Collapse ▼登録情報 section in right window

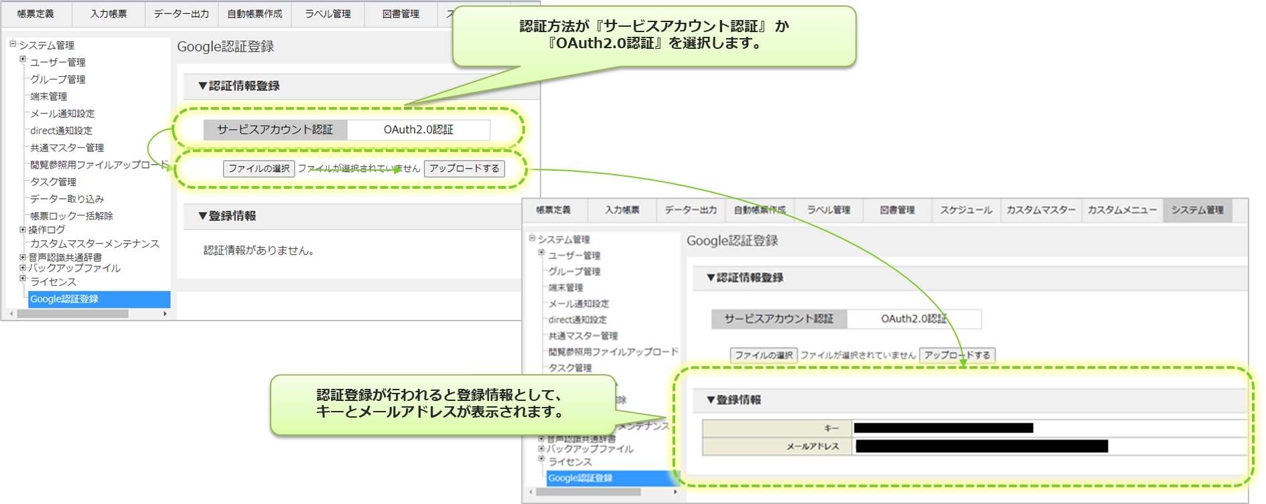coord(734,400)
